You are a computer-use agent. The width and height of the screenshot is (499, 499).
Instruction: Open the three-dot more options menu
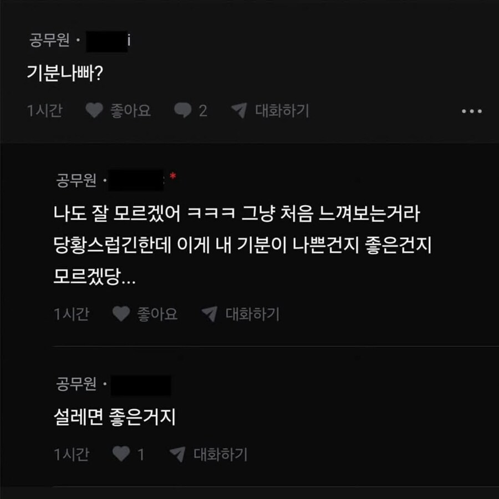pos(472,111)
